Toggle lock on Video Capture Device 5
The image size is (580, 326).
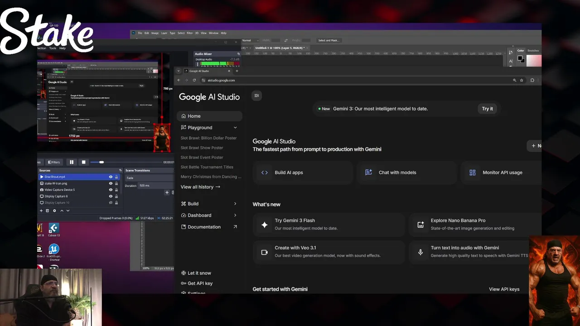116,190
